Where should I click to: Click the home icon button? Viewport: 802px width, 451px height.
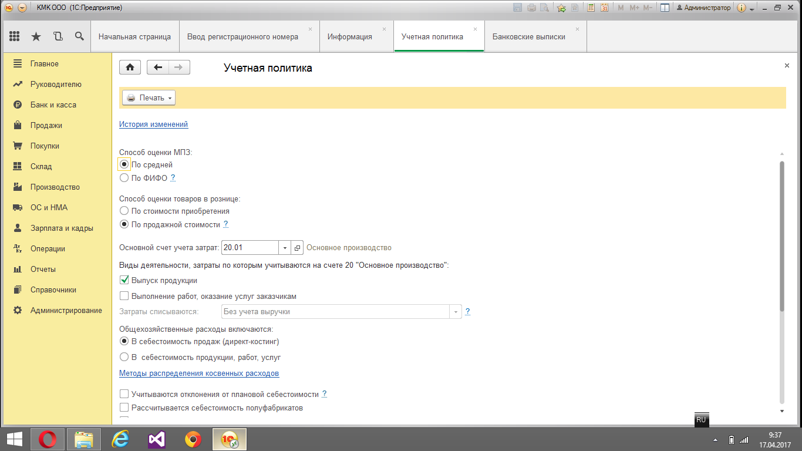(x=130, y=68)
